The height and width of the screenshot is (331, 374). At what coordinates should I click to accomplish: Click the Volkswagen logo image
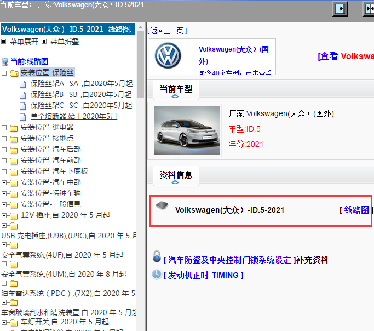[x=168, y=55]
